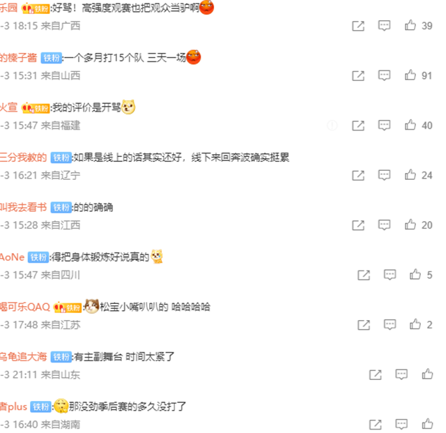Like the comment from 辽宁

[x=410, y=175]
